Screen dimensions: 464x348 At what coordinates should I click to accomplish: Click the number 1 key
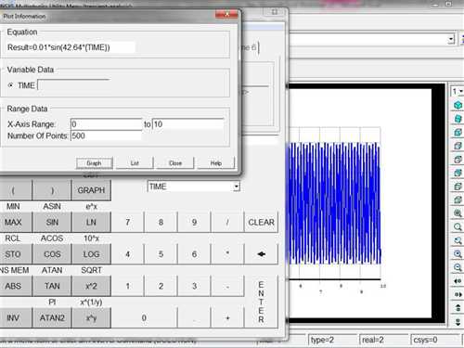coord(128,286)
